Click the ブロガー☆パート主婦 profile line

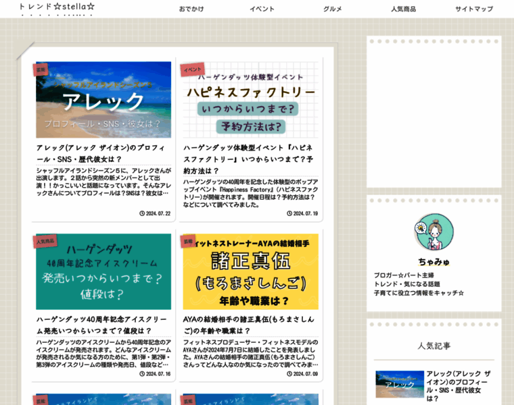(404, 275)
